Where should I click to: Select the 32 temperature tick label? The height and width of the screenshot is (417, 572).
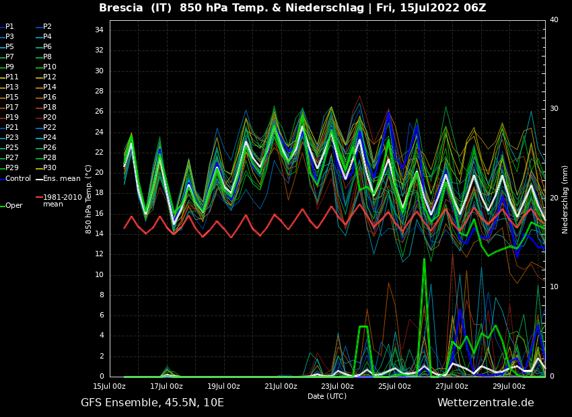(x=99, y=50)
